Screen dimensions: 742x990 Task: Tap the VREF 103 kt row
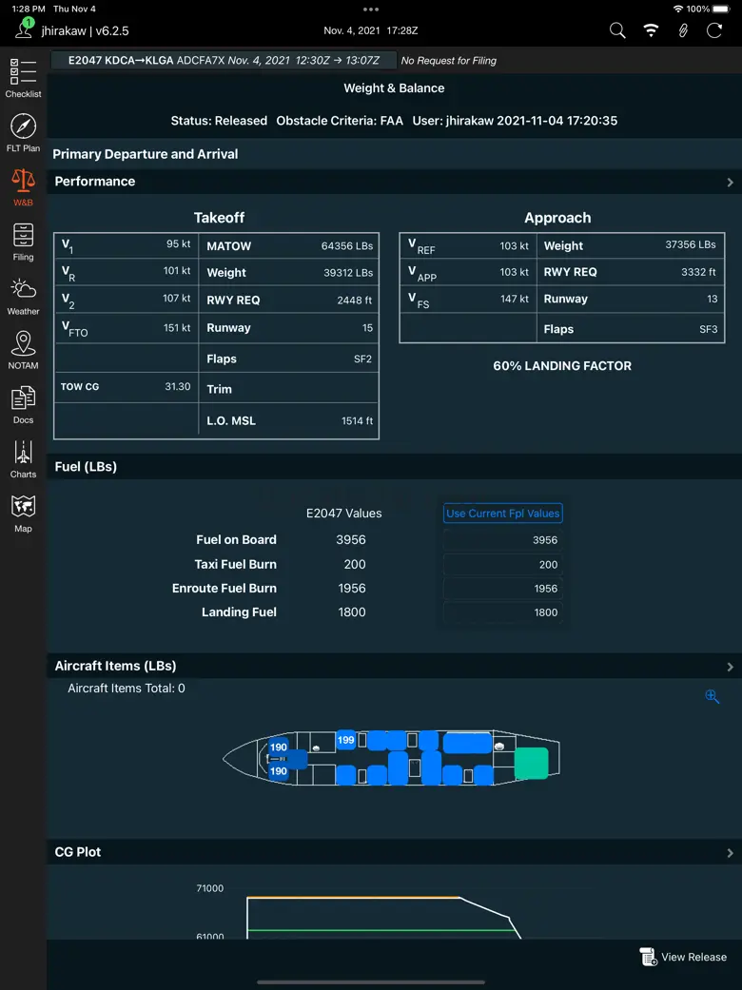coord(468,246)
